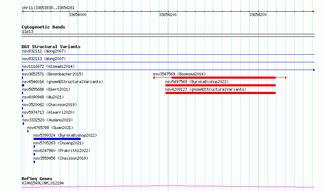Select the 33654200 ruler position label
325x191 pixels.
pos(258,15)
